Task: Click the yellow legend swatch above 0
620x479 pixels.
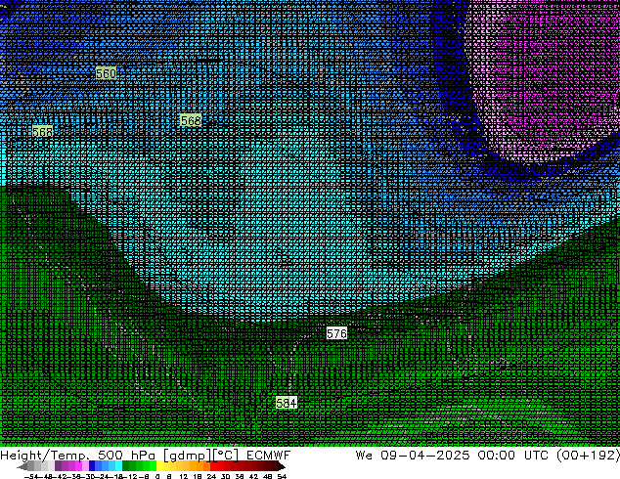Action: pos(159,465)
